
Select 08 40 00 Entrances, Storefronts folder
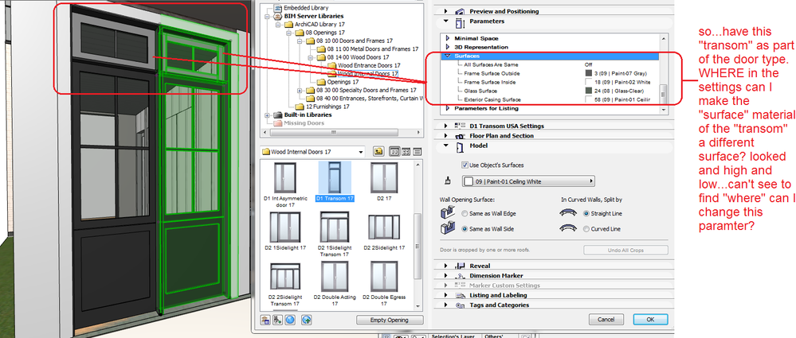[370, 99]
